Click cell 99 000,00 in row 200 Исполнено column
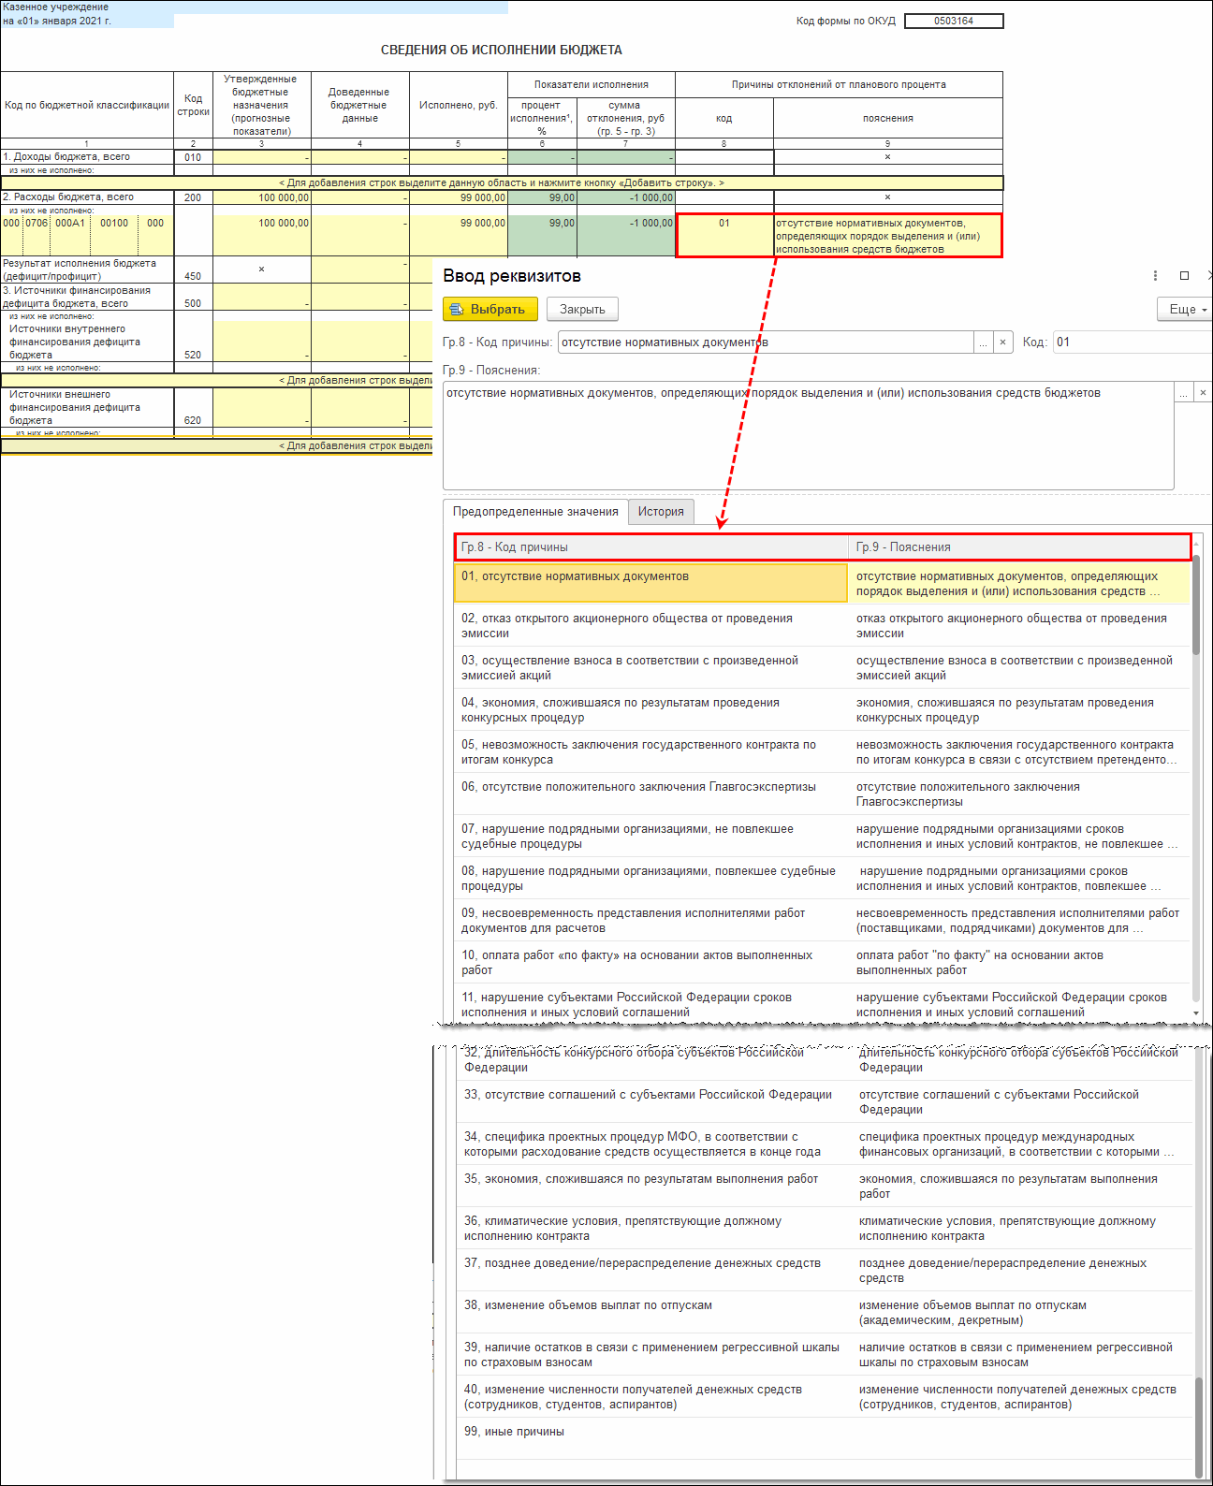Screen dimensions: 1213x1486 [459, 197]
